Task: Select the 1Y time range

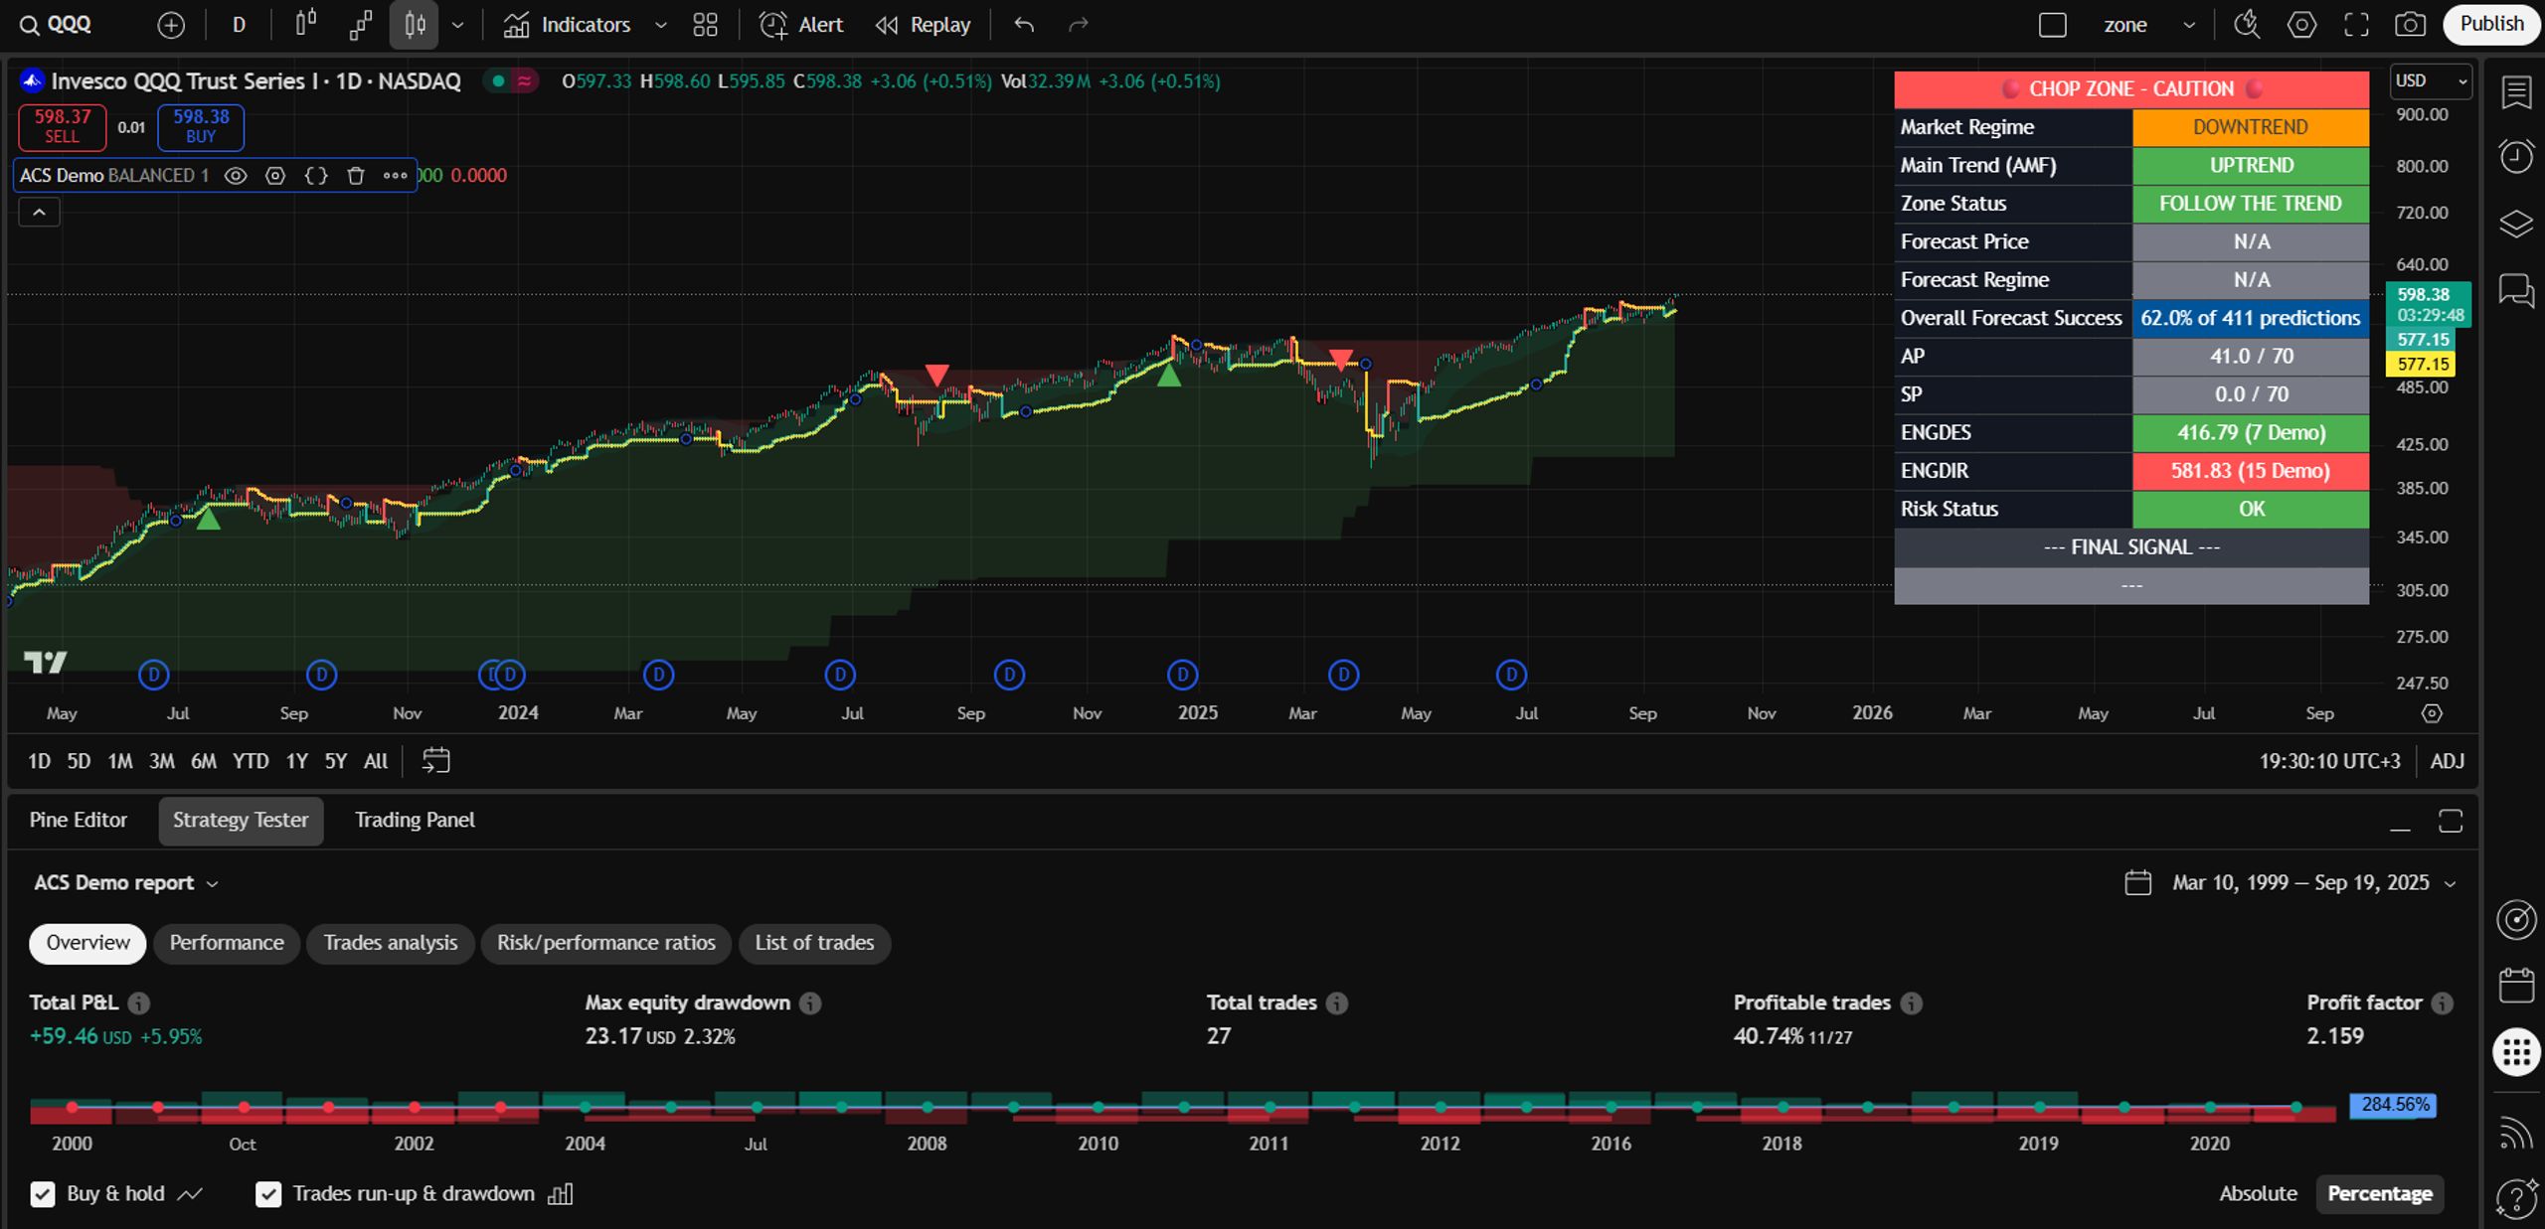Action: [296, 761]
